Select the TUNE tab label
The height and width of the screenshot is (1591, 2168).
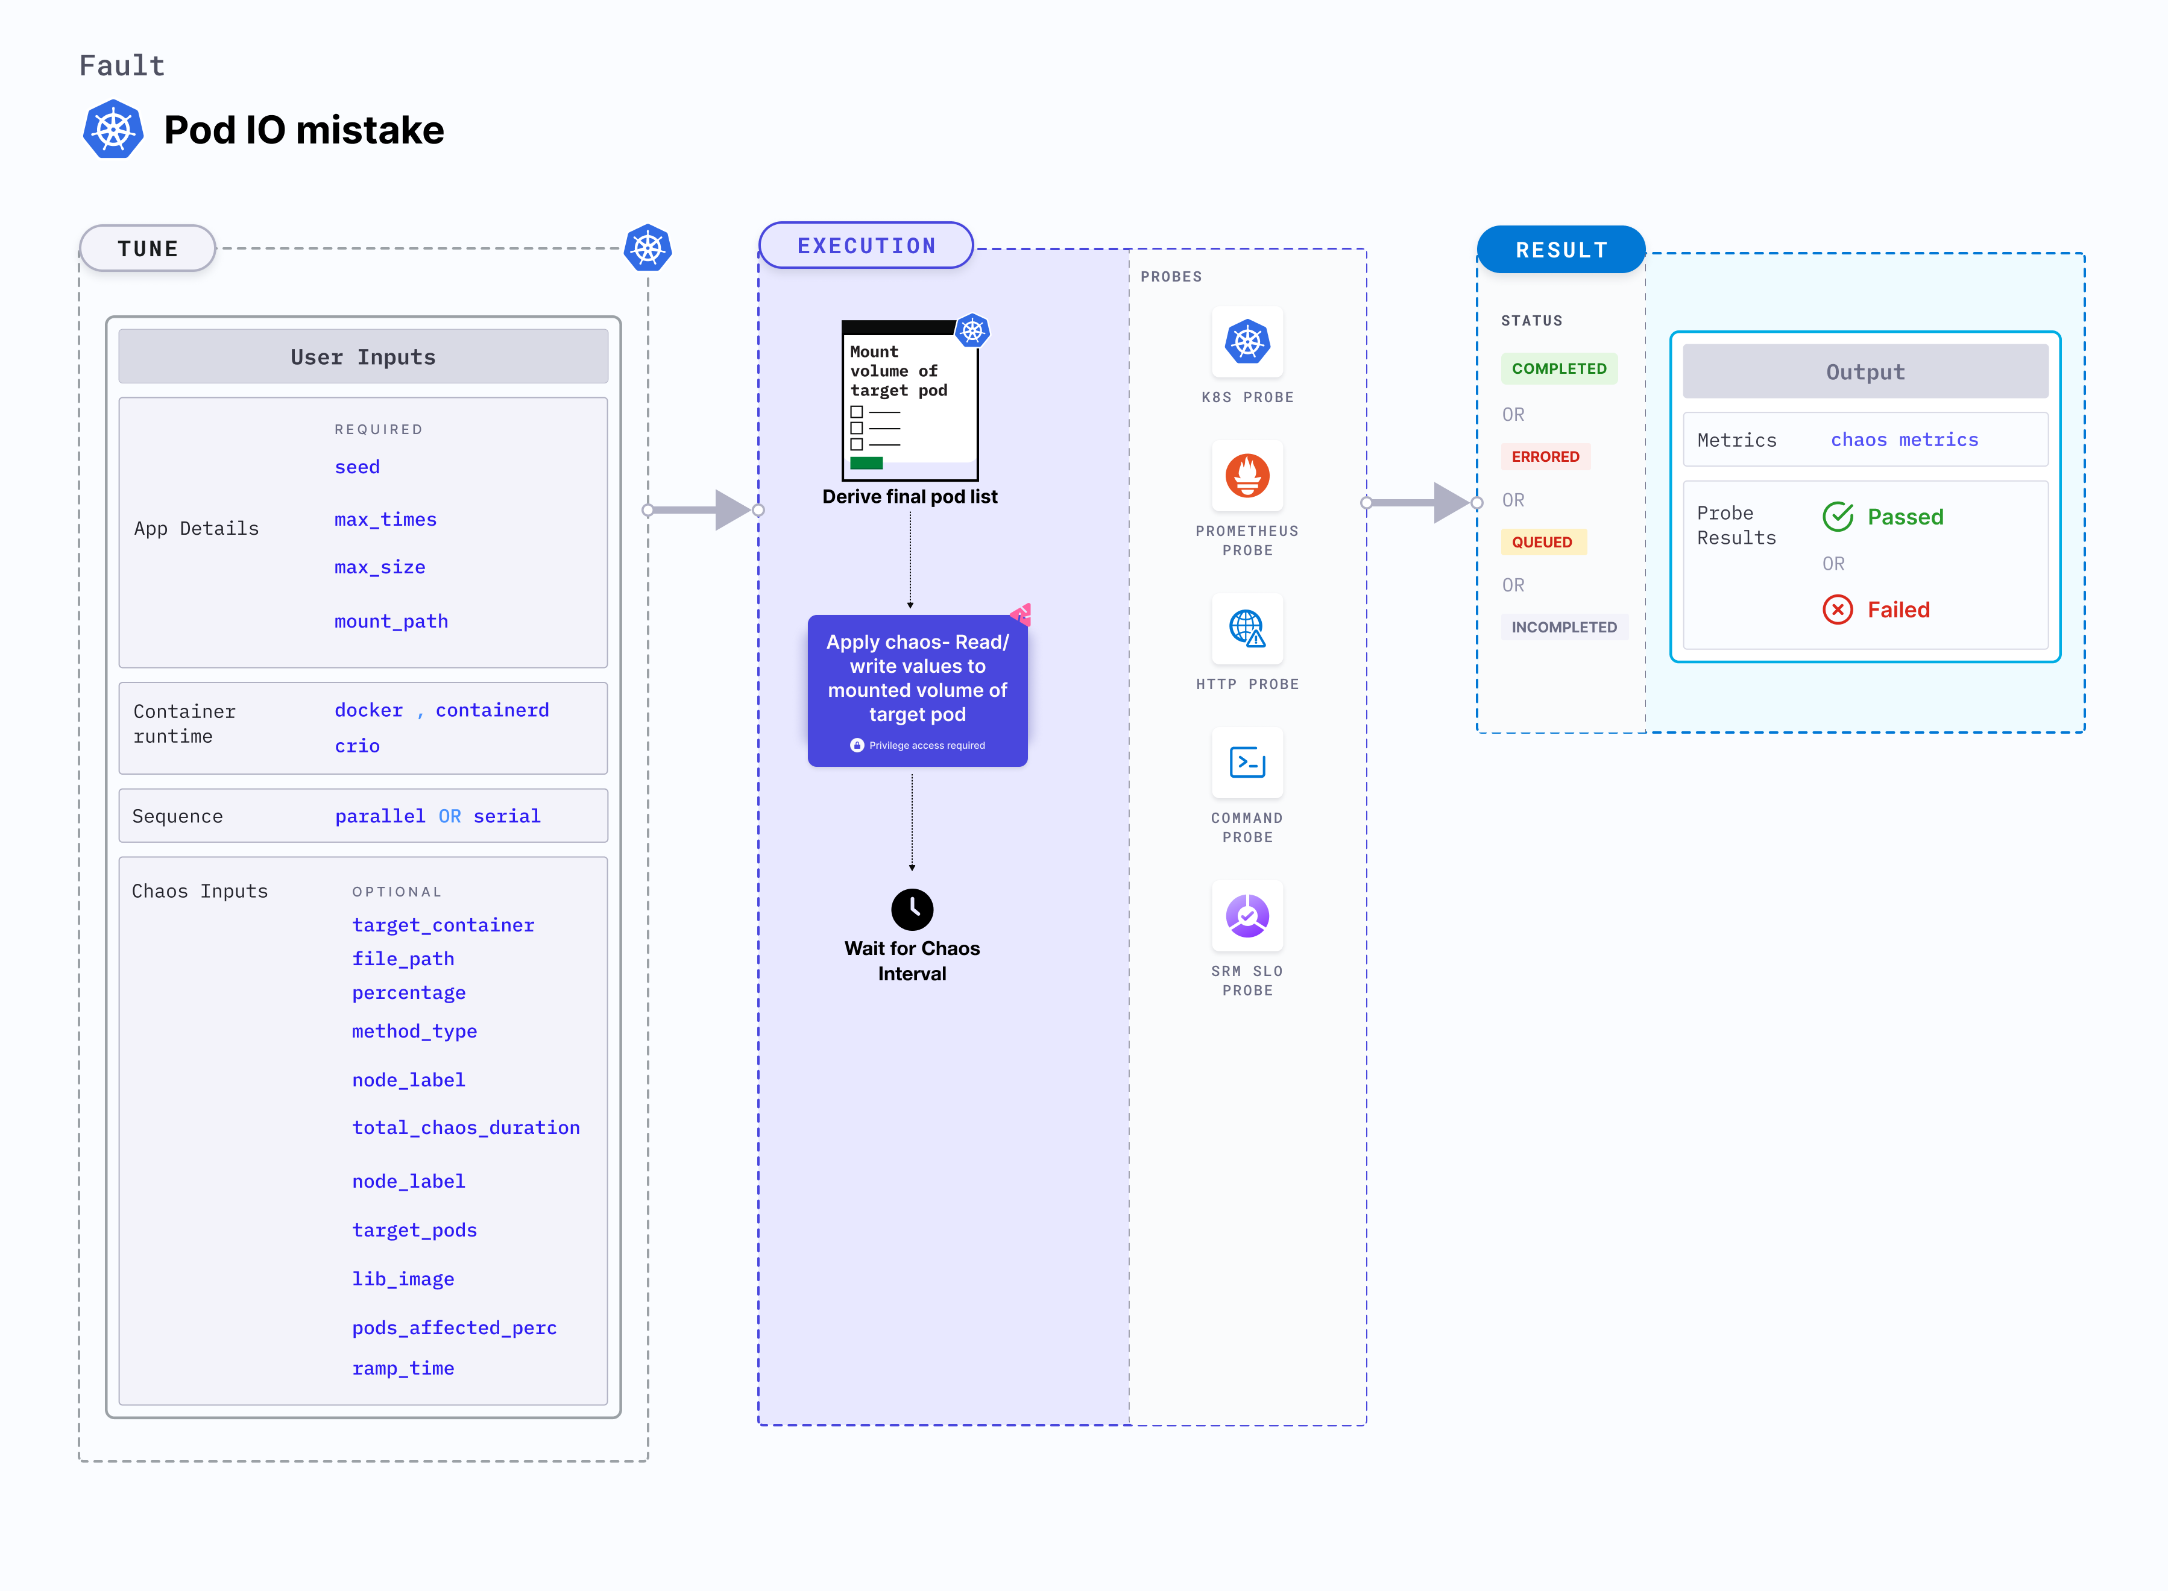click(147, 248)
